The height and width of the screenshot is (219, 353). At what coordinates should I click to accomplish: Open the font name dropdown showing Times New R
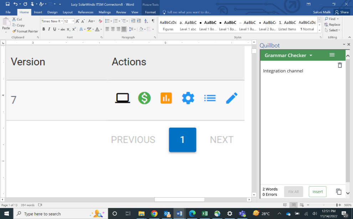(x=62, y=21)
